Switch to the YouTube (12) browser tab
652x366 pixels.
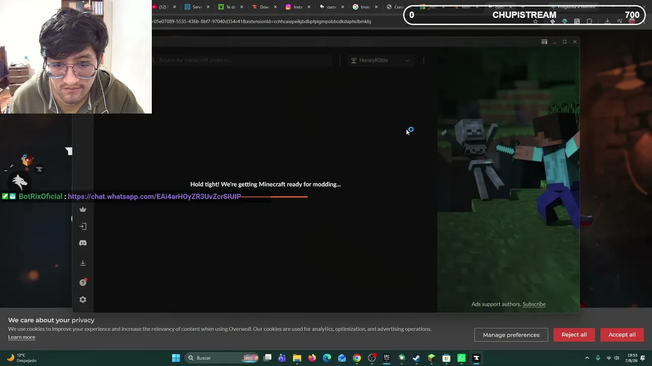click(164, 7)
